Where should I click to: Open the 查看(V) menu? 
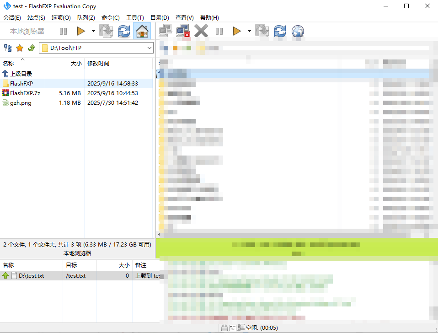tap(185, 17)
